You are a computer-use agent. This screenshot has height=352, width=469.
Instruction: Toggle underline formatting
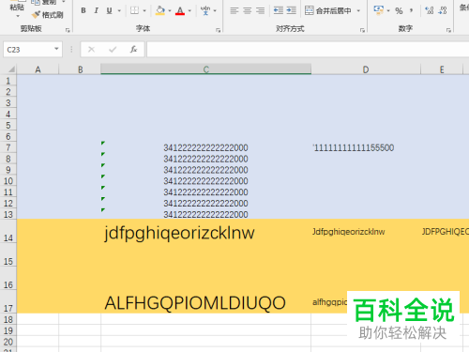coord(109,10)
